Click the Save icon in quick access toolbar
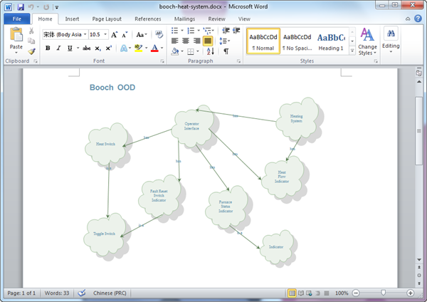This screenshot has height=302, width=427. [21, 7]
